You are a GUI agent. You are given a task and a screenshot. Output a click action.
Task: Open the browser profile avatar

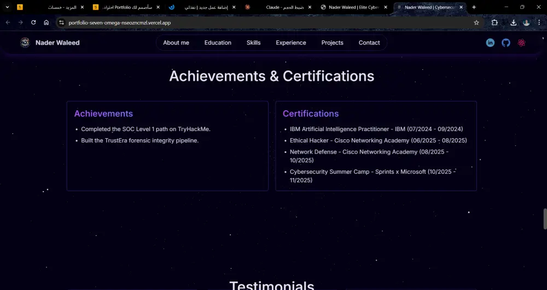coord(526,22)
